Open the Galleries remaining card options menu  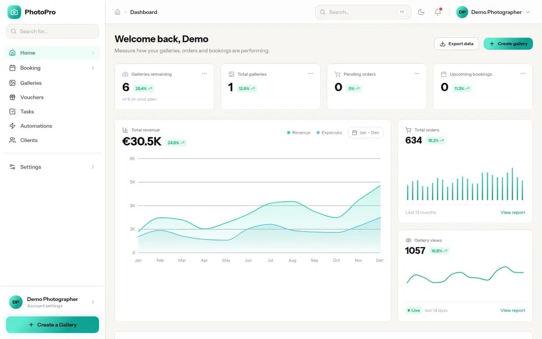click(x=204, y=74)
